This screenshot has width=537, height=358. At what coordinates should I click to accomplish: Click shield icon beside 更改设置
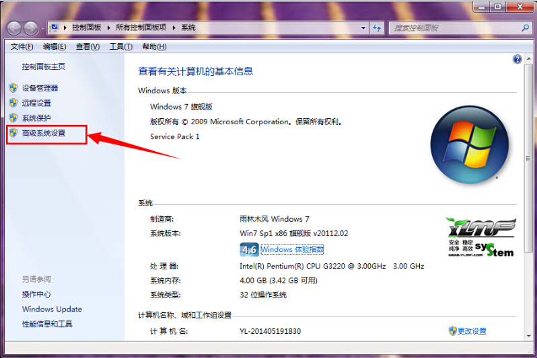452,330
